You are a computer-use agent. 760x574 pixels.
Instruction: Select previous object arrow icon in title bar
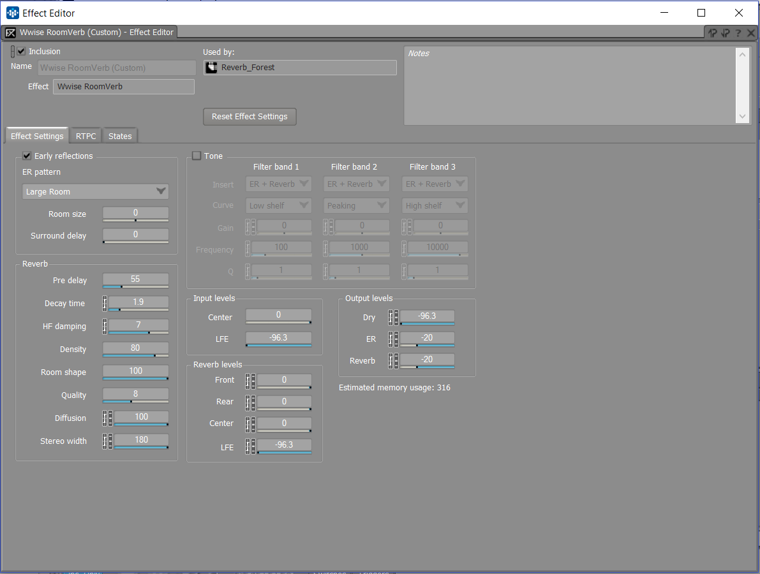[x=713, y=33]
